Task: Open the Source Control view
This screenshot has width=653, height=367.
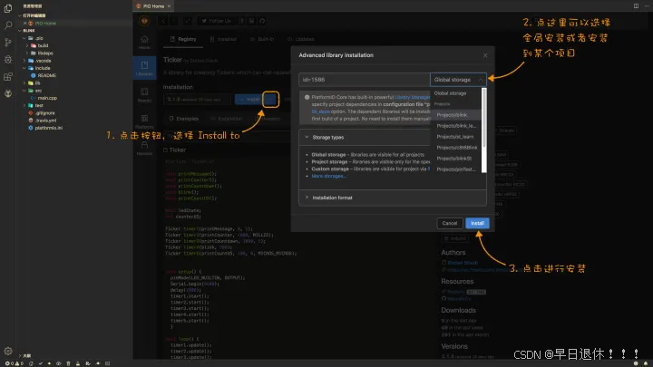Action: coord(8,43)
